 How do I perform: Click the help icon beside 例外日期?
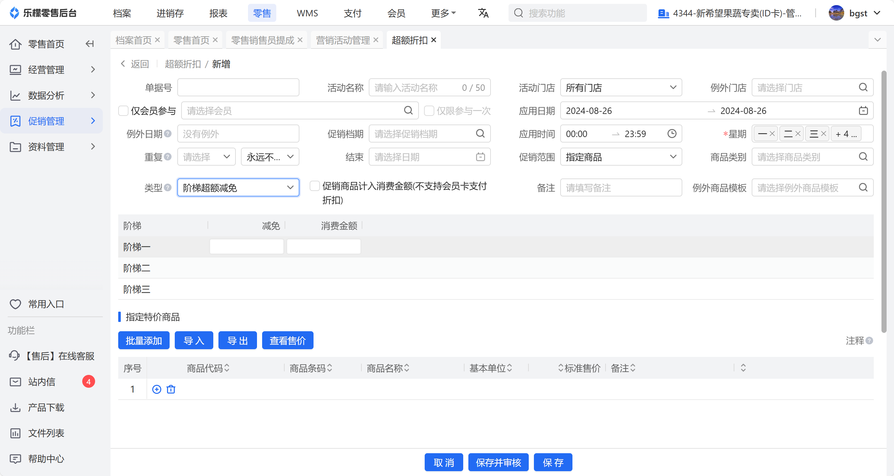168,134
